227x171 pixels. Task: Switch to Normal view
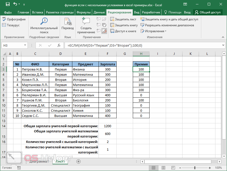pos(153,168)
